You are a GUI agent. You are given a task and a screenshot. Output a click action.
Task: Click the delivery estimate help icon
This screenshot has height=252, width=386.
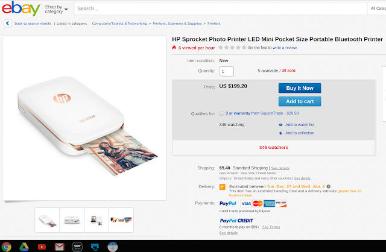tap(328, 186)
